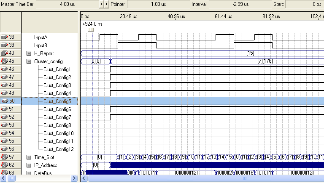Click the Cluster_config node icon in row 45
Image resolution: width=324 pixels, height=183 pixels.
click(5, 61)
